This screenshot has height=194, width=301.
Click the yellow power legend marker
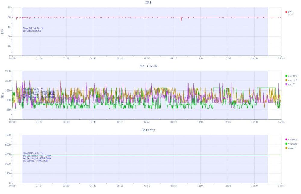286,148
